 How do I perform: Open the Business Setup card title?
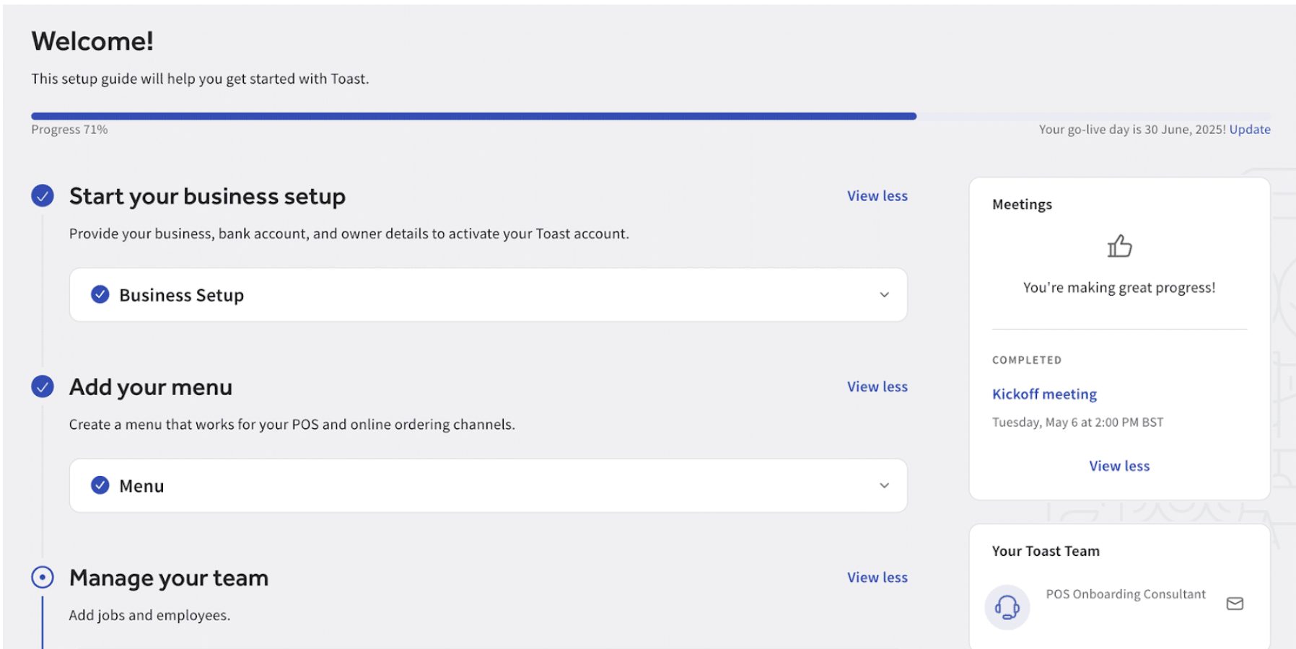(181, 295)
